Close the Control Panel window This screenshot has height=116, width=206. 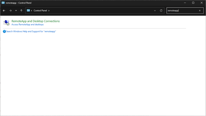click(x=201, y=3)
